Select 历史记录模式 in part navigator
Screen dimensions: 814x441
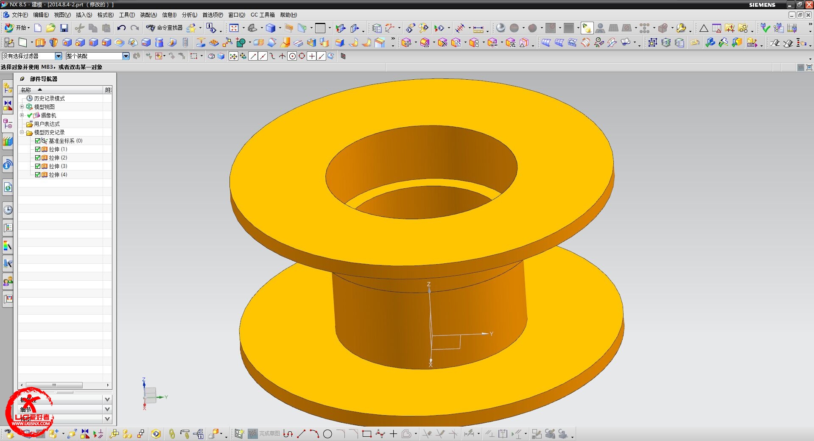49,98
